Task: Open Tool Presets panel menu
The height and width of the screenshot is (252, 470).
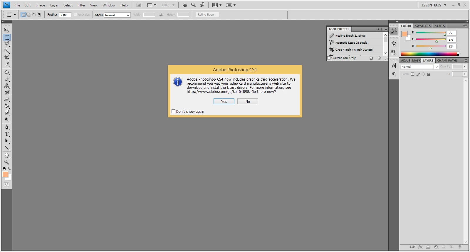Action: (385, 29)
